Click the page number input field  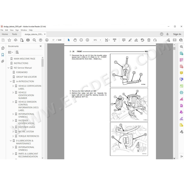pyautogui.click(x=53, y=40)
